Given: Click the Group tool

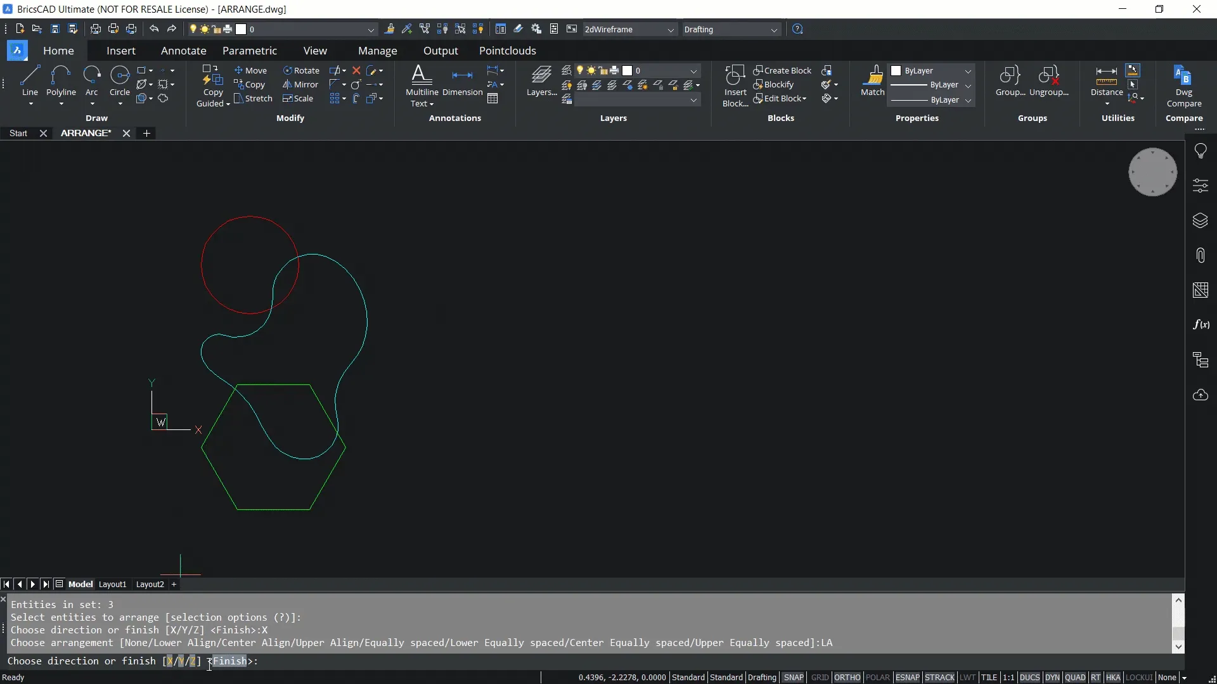Looking at the screenshot, I should point(1010,81).
